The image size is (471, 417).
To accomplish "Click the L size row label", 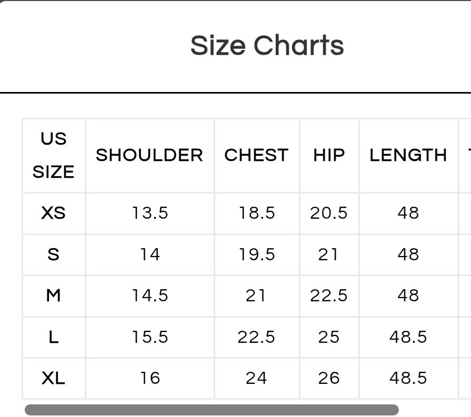I will [54, 337].
